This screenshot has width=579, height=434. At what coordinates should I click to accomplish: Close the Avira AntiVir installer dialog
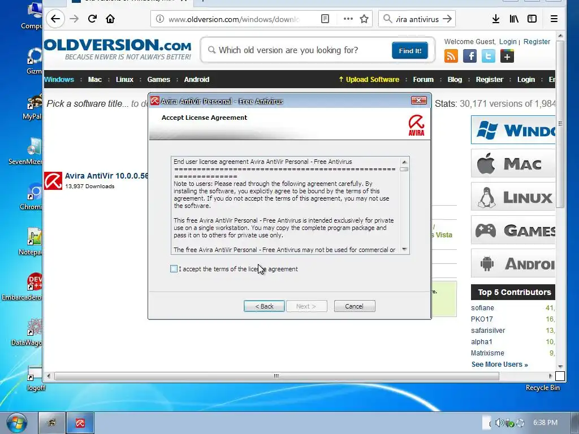pyautogui.click(x=419, y=101)
